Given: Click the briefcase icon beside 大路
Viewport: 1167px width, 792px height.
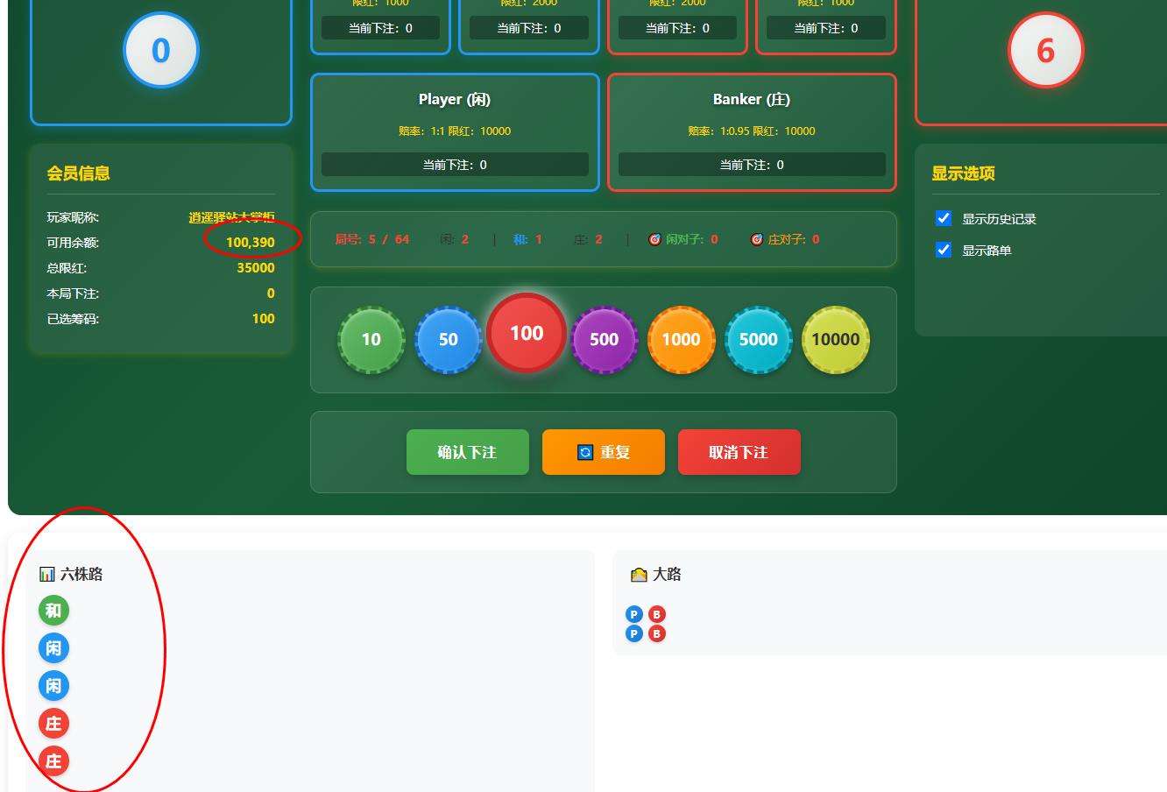Looking at the screenshot, I should tap(641, 574).
